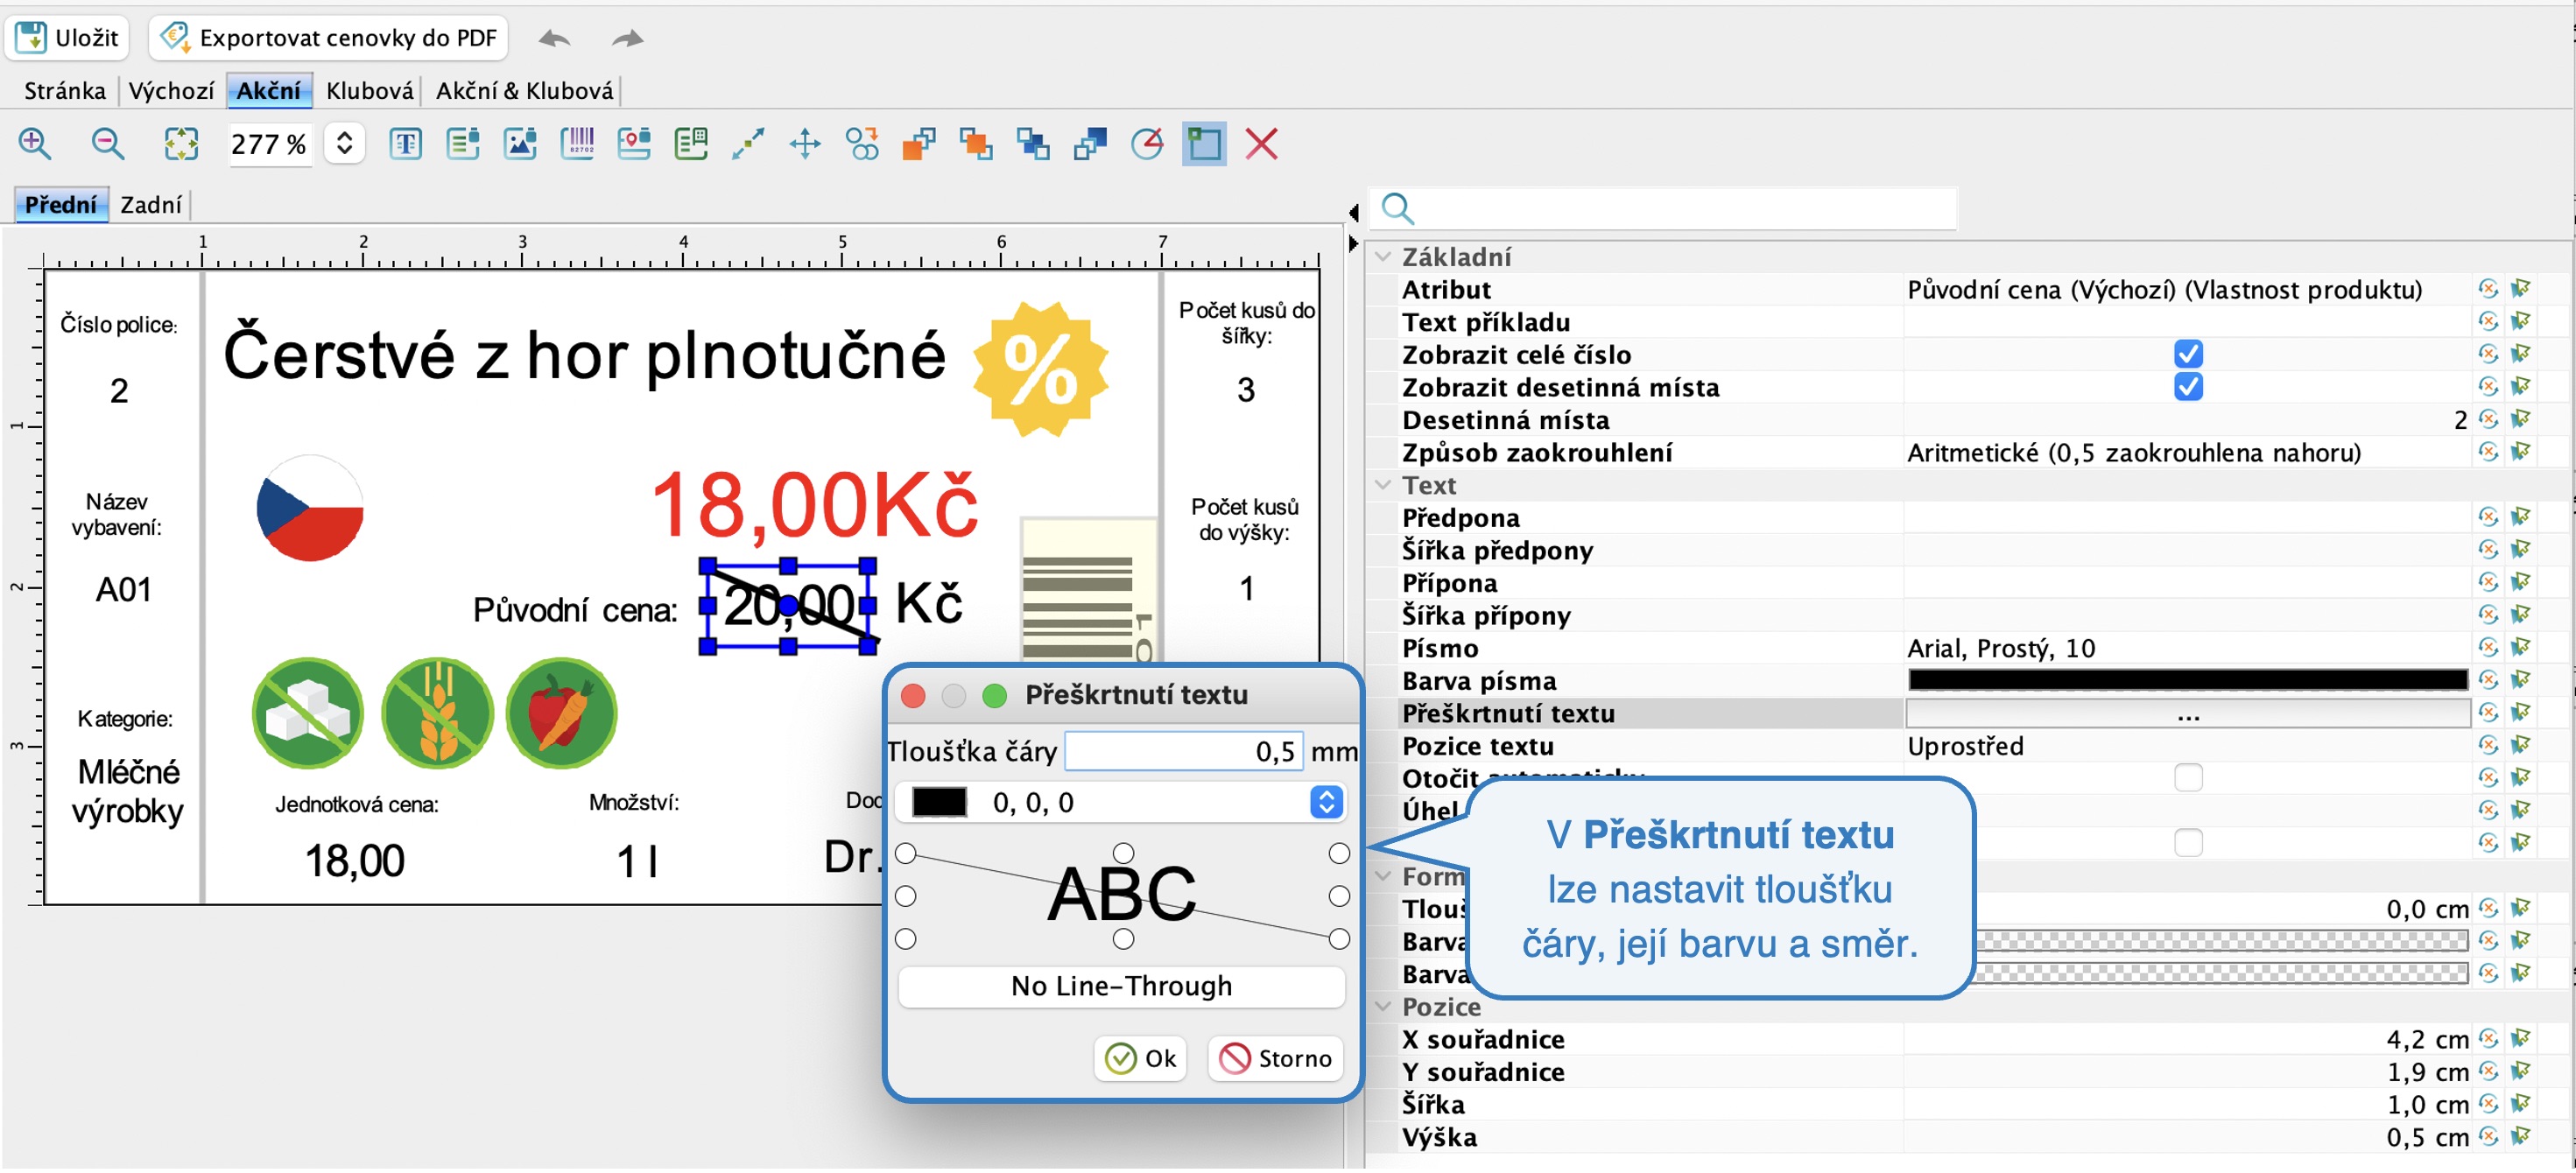2576x1173 pixels.
Task: Uncheck Zobrazit desetinná místa checkbox
Action: (x=2188, y=388)
